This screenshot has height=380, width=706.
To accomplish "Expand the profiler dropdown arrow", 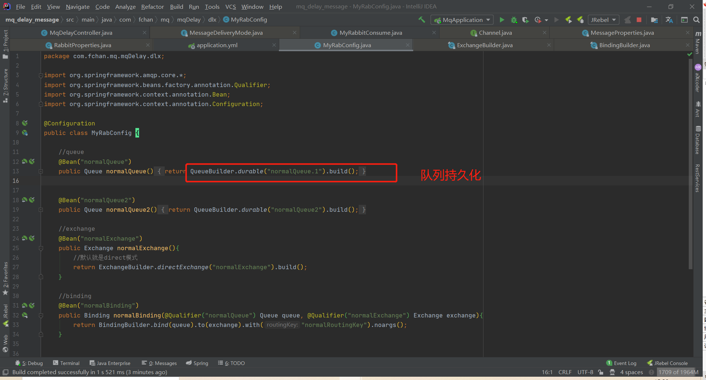I will (546, 20).
